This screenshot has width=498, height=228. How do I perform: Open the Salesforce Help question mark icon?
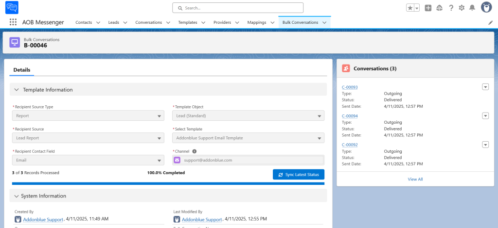coord(451,8)
